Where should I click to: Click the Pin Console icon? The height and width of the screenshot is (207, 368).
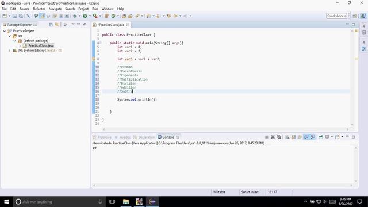pos(321,137)
